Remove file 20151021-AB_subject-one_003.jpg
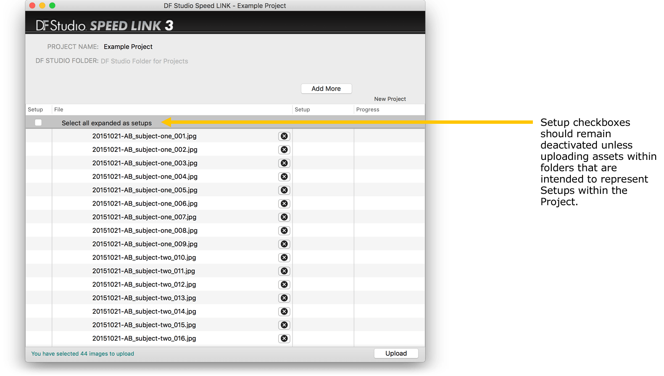Image resolution: width=664 pixels, height=376 pixels. point(284,163)
